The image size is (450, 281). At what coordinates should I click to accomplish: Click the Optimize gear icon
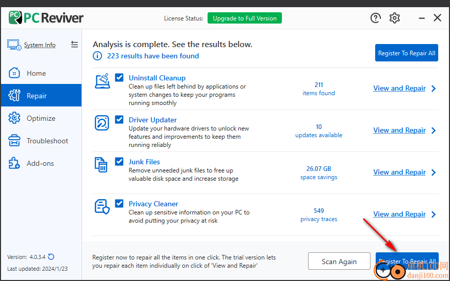14,118
